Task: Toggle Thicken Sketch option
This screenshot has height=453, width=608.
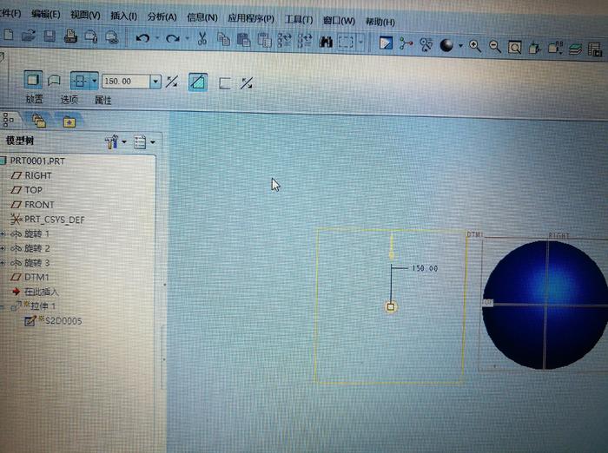Action: [x=224, y=83]
